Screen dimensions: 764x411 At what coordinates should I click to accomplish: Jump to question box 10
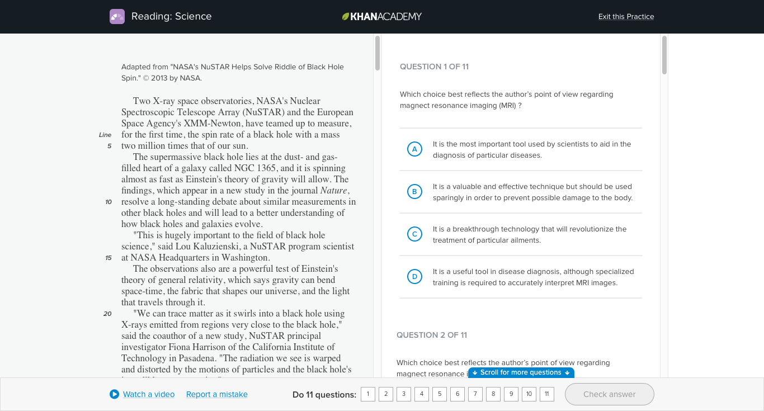tap(529, 394)
